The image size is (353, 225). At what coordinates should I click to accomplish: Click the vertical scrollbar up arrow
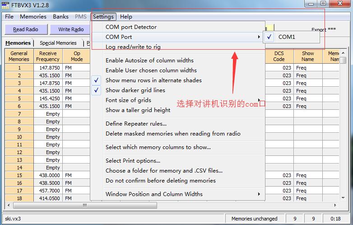(344, 52)
